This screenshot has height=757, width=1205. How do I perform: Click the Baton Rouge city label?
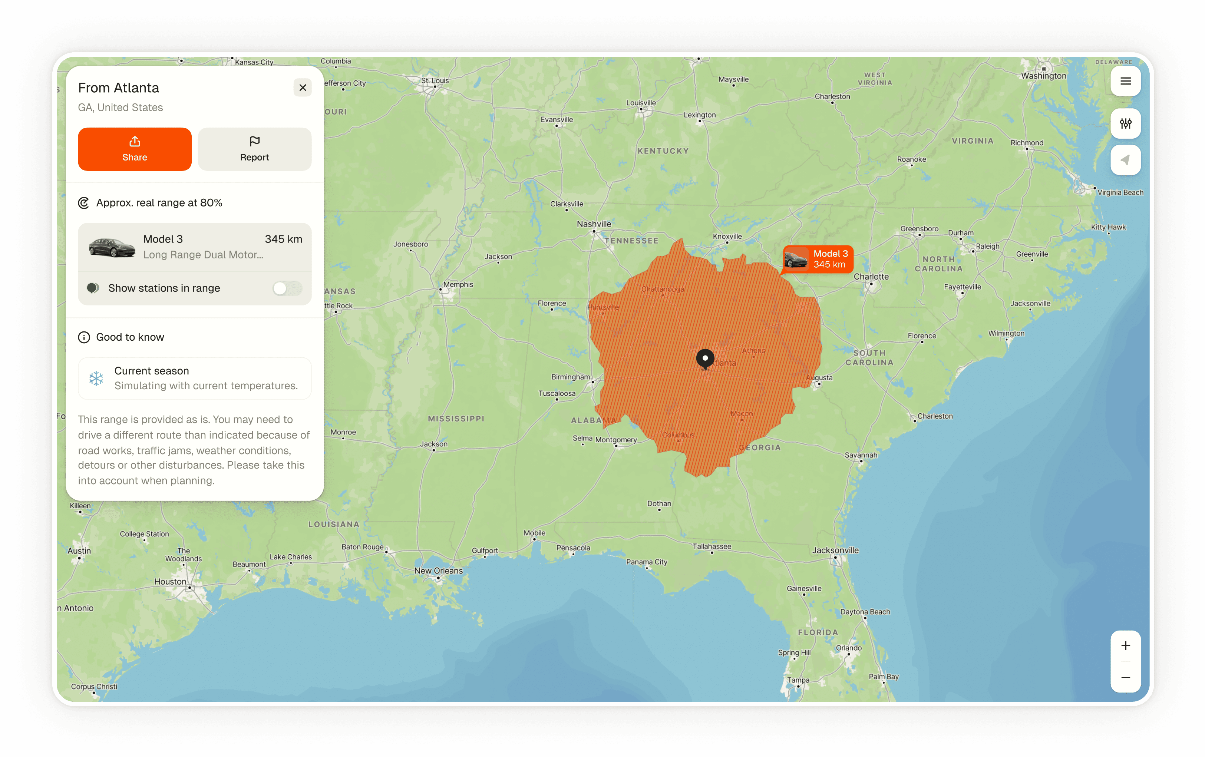362,548
